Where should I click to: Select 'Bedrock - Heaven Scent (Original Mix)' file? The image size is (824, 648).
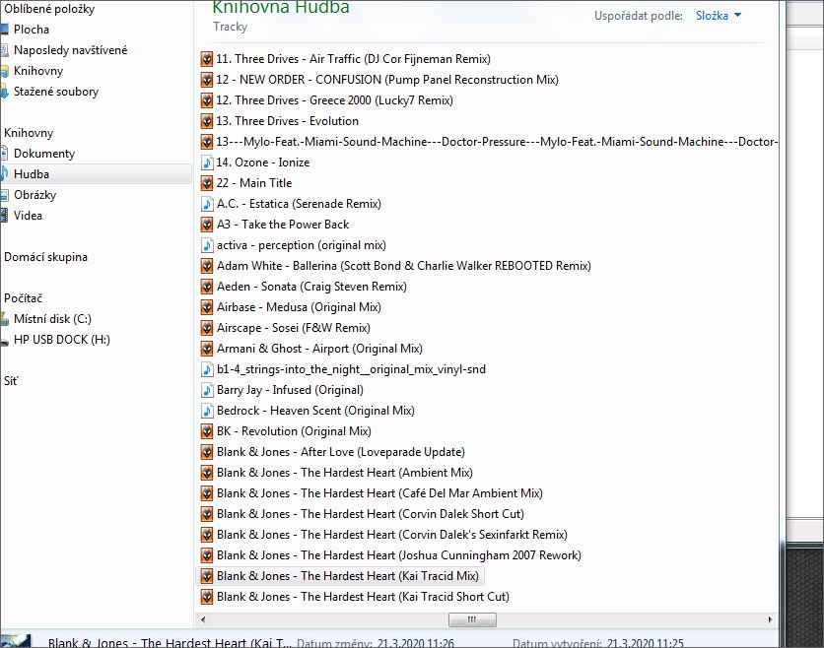coord(315,411)
